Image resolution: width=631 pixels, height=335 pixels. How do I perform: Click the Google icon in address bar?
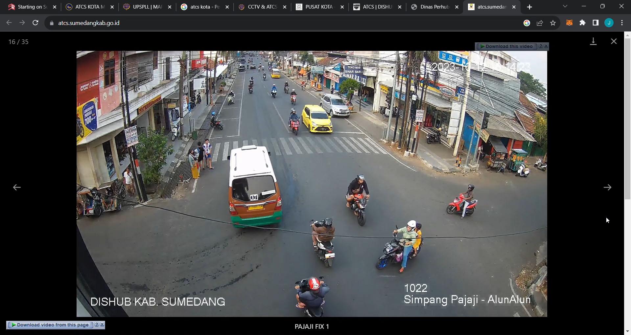pos(527,23)
